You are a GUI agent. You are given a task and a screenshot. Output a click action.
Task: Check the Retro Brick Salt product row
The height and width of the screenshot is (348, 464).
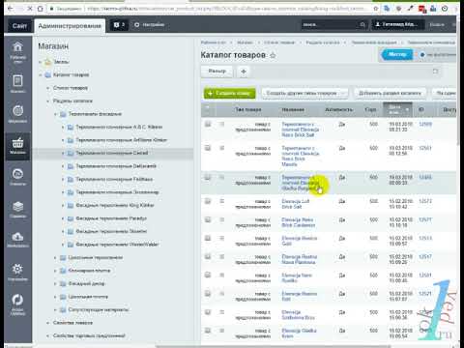coord(208,124)
